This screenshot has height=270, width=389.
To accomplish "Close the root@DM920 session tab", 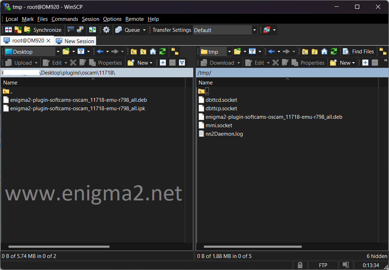I will (x=49, y=41).
